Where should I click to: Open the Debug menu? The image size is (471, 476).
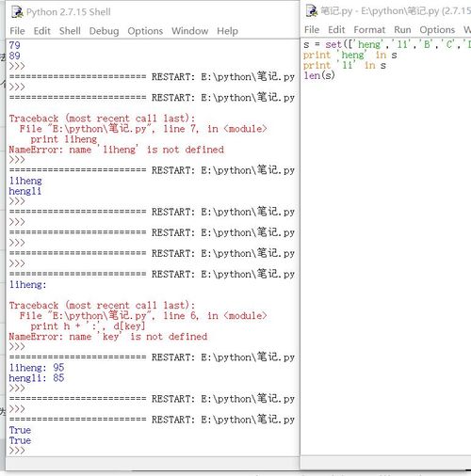click(x=104, y=31)
